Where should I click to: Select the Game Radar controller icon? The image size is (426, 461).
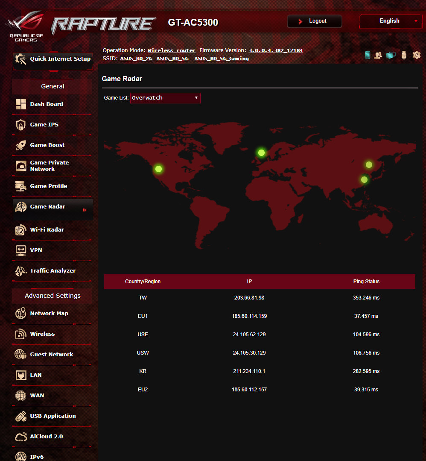coord(20,207)
